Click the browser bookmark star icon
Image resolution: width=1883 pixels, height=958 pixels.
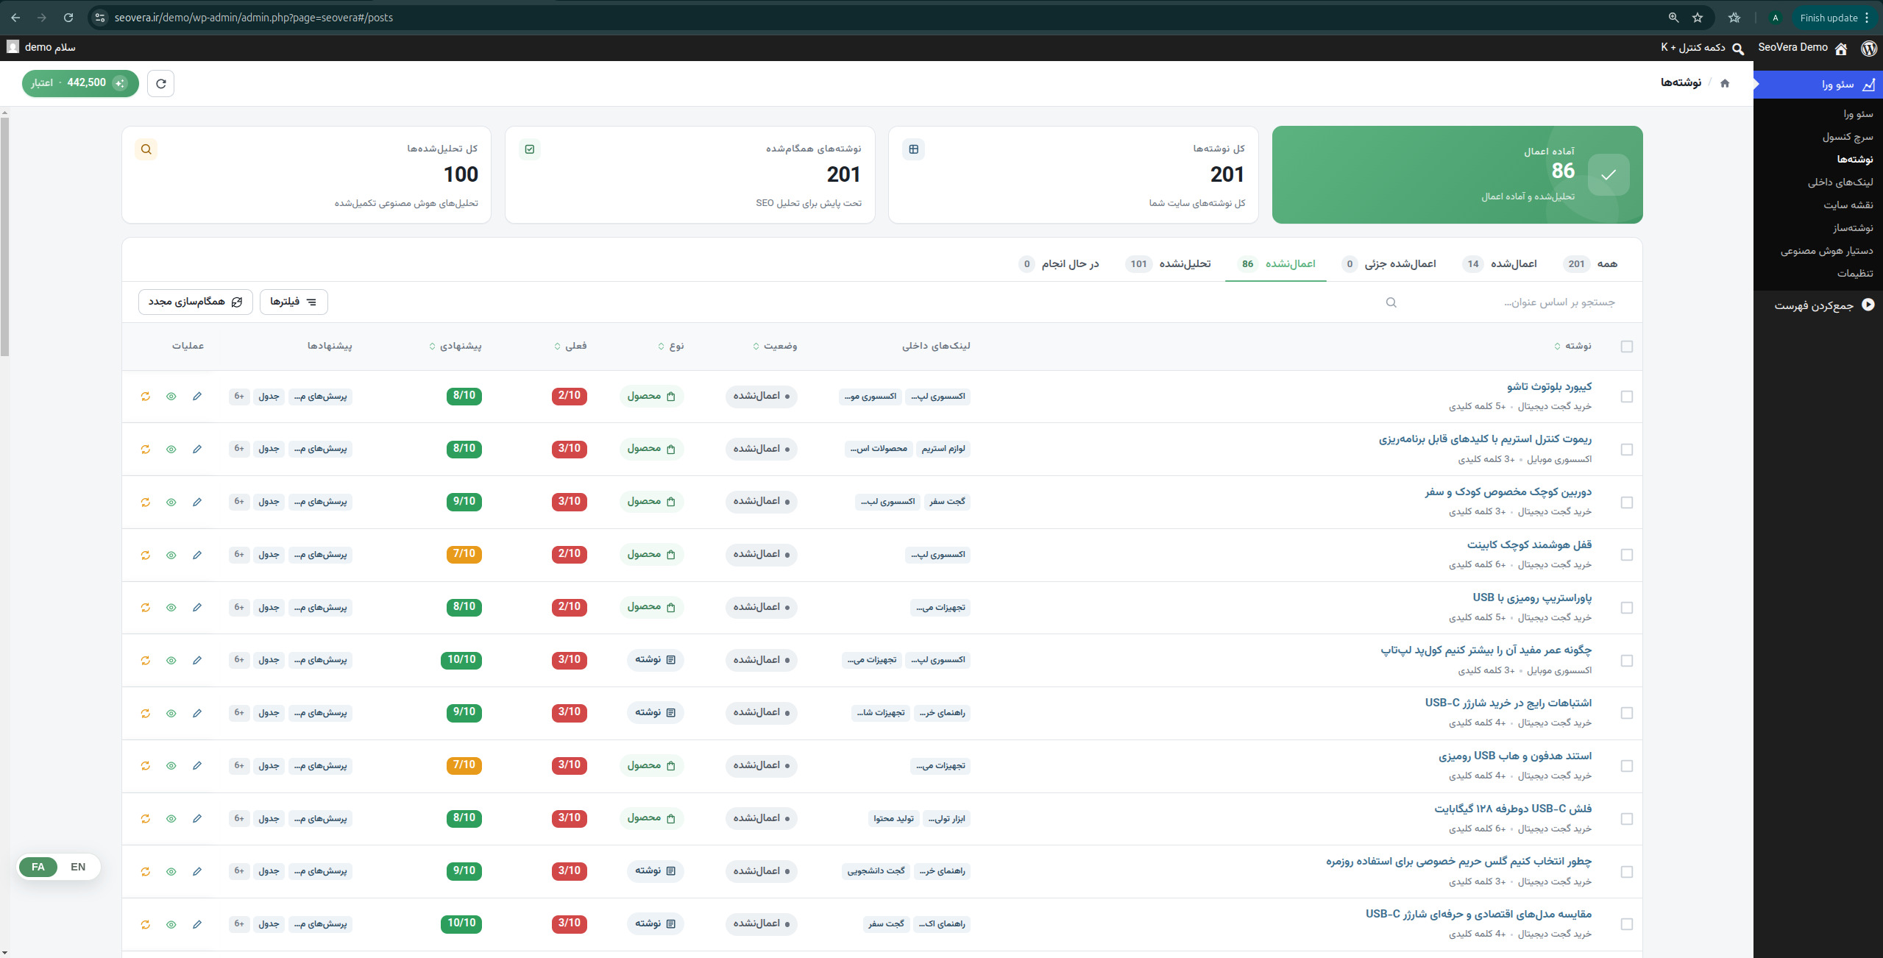1697,18
